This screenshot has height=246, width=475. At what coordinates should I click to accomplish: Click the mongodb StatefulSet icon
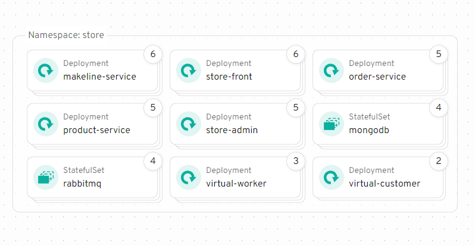click(x=332, y=124)
